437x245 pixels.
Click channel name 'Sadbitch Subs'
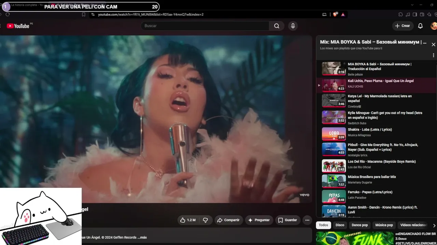(357, 123)
